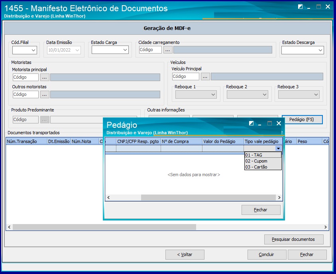Click the CNPJ/CFP Resp. pgto row cell
336x274 pixels.
138,148
